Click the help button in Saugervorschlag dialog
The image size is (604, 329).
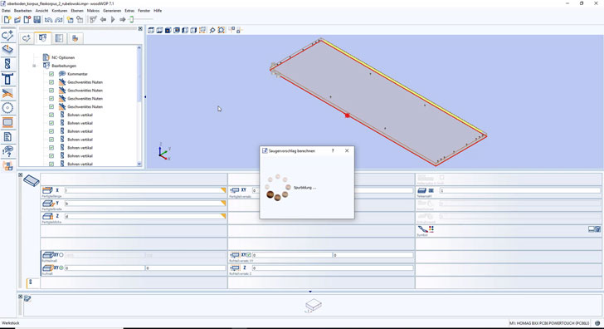pyautogui.click(x=333, y=151)
